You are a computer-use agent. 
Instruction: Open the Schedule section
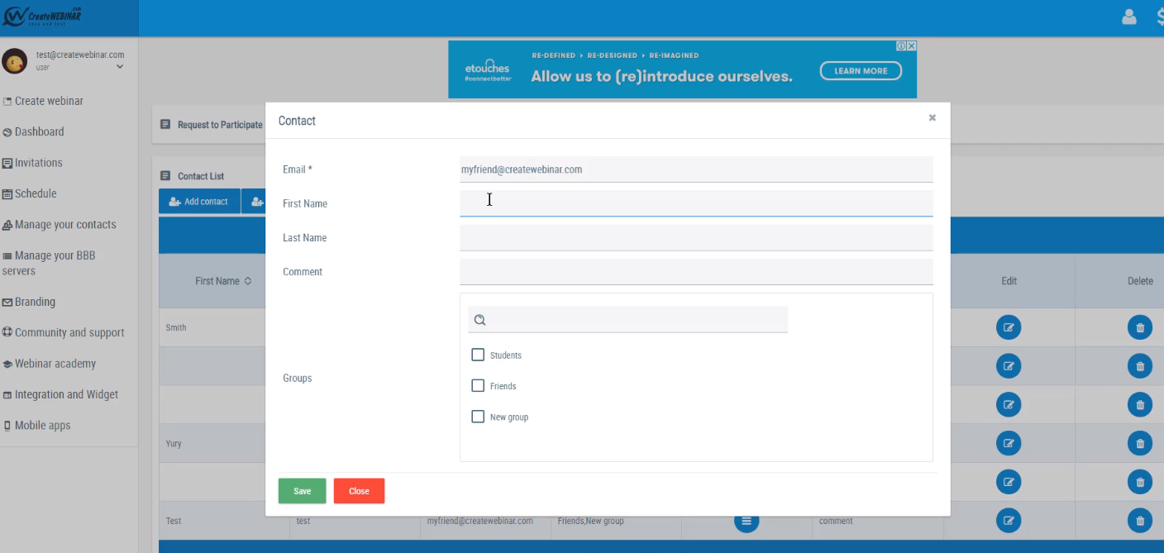[36, 193]
